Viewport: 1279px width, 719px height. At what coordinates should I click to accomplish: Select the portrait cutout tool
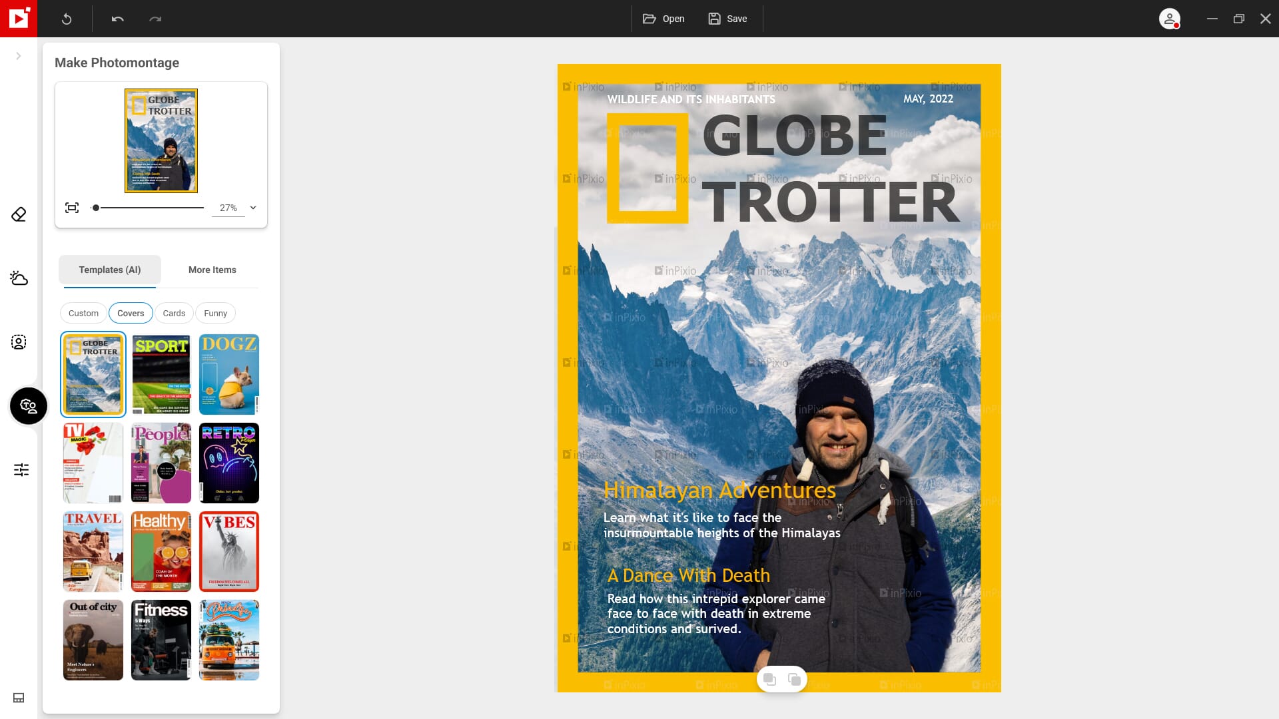coord(19,342)
